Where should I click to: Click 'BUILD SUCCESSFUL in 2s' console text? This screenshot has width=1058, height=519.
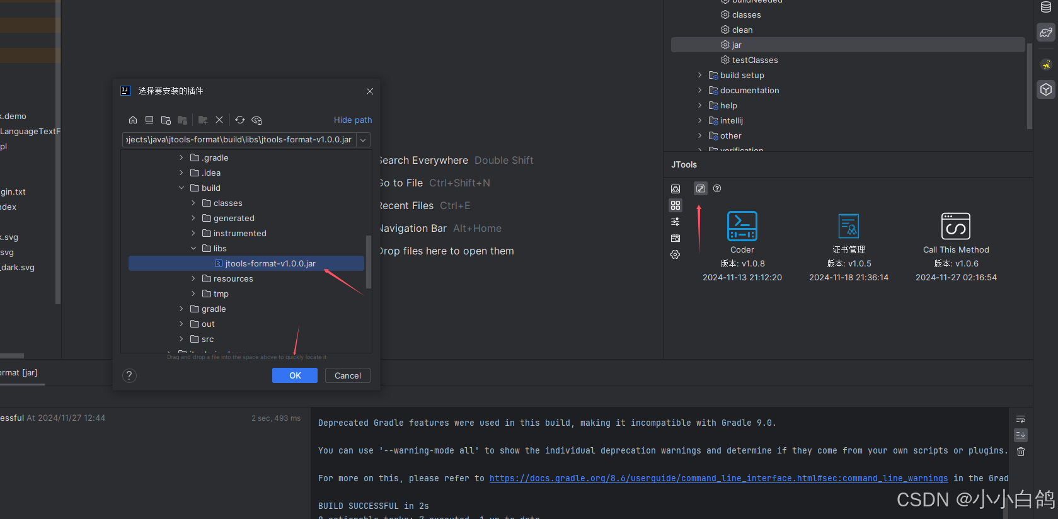pos(374,506)
